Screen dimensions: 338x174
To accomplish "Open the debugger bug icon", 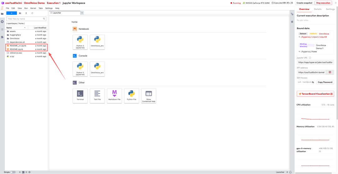I will [292, 22].
